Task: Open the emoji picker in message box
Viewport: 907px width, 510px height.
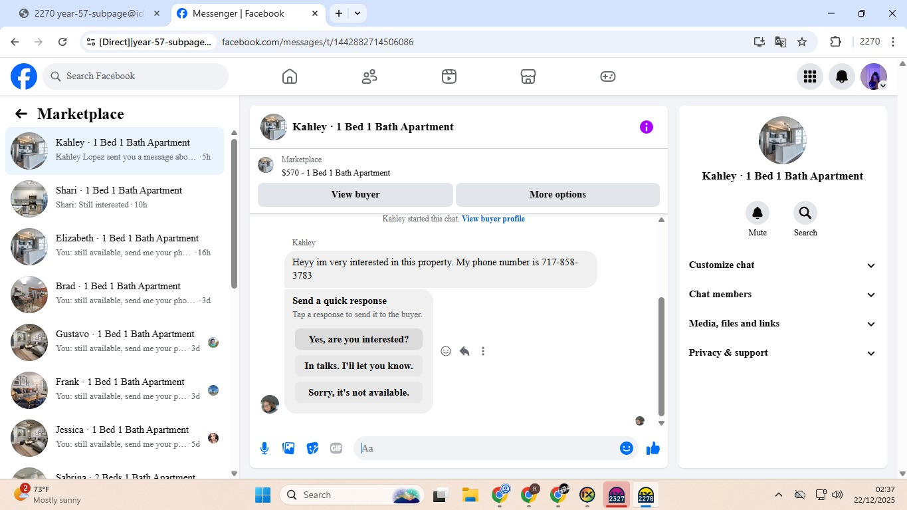Action: [626, 448]
